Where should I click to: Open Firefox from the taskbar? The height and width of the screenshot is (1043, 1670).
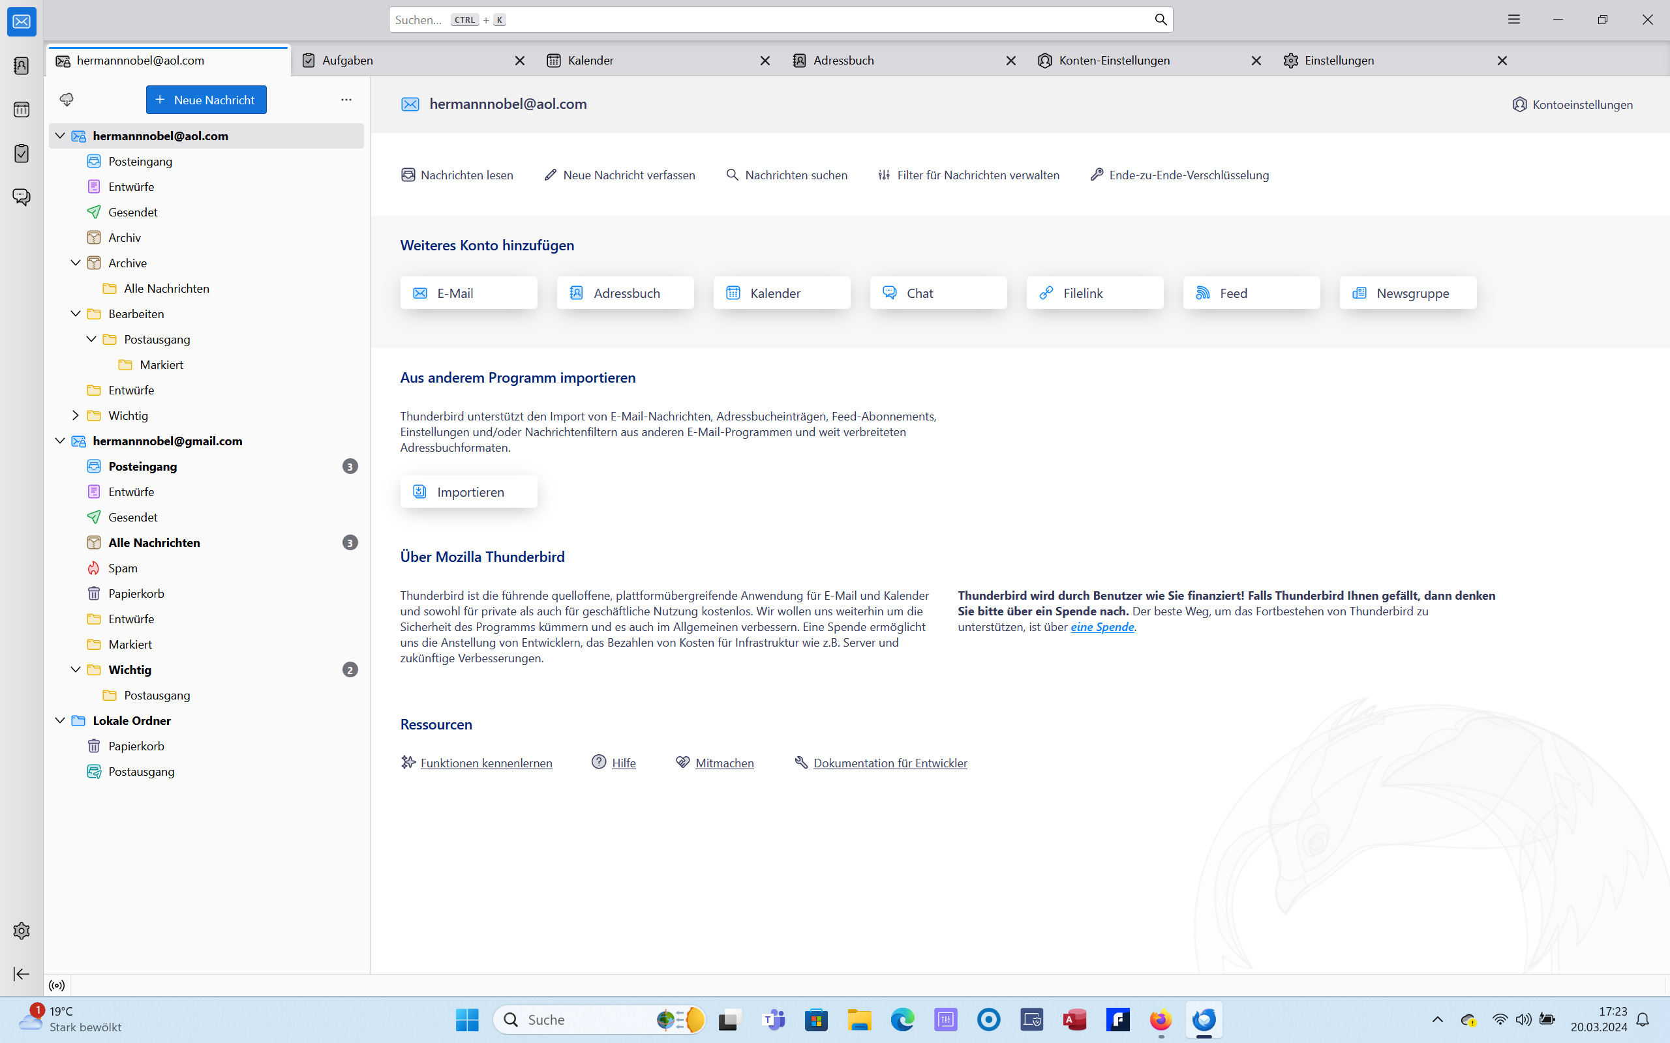1161,1020
